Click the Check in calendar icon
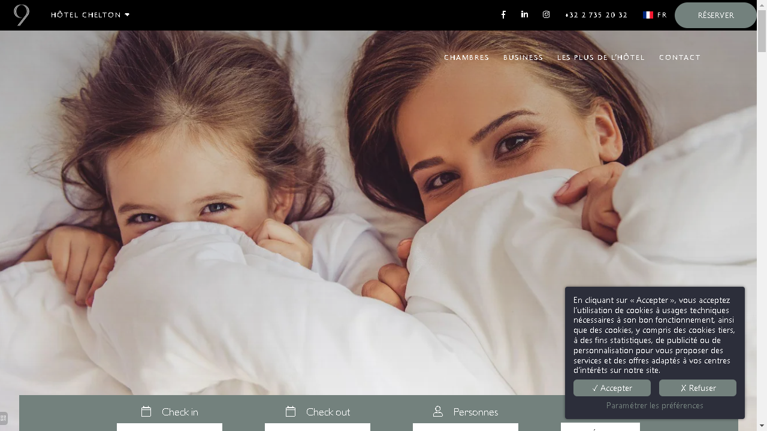The width and height of the screenshot is (767, 431). tap(146, 411)
